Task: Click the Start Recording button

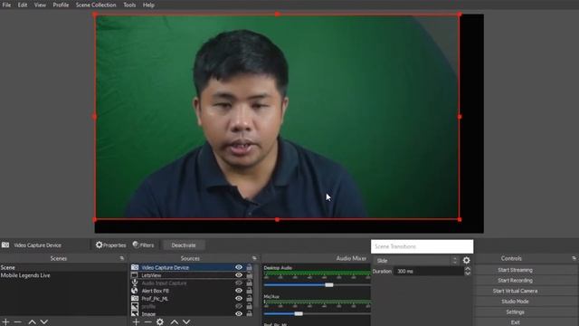Action: pos(515,280)
